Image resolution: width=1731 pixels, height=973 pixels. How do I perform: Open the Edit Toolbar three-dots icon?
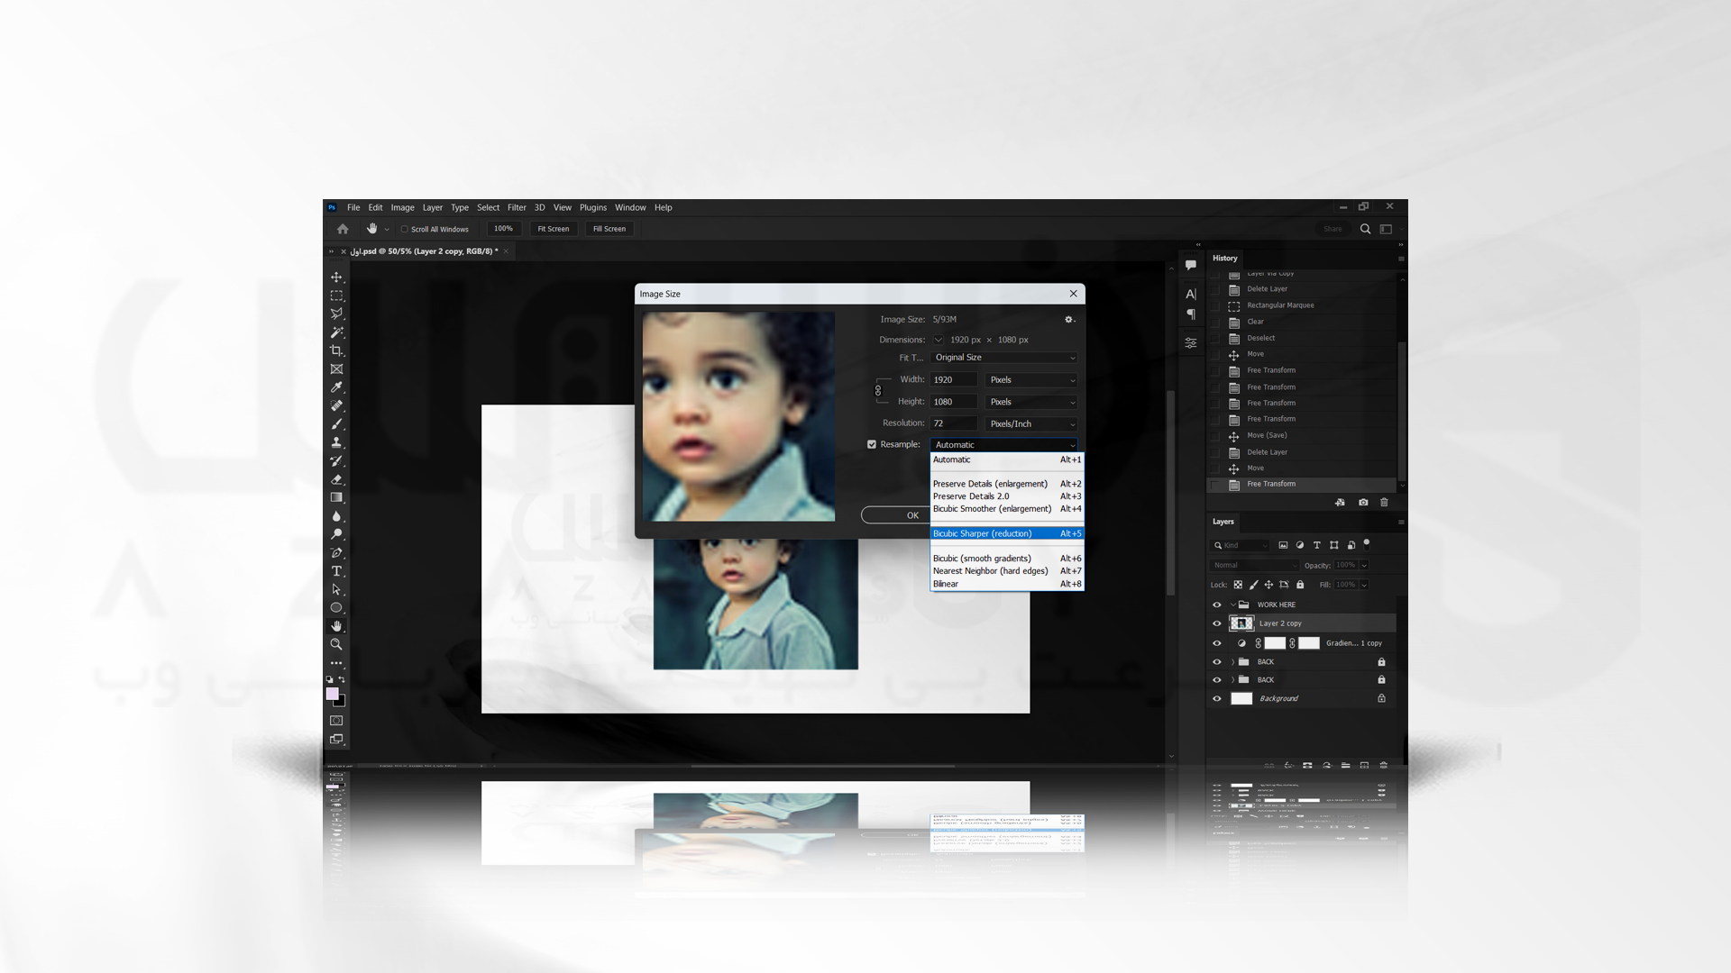click(x=336, y=663)
